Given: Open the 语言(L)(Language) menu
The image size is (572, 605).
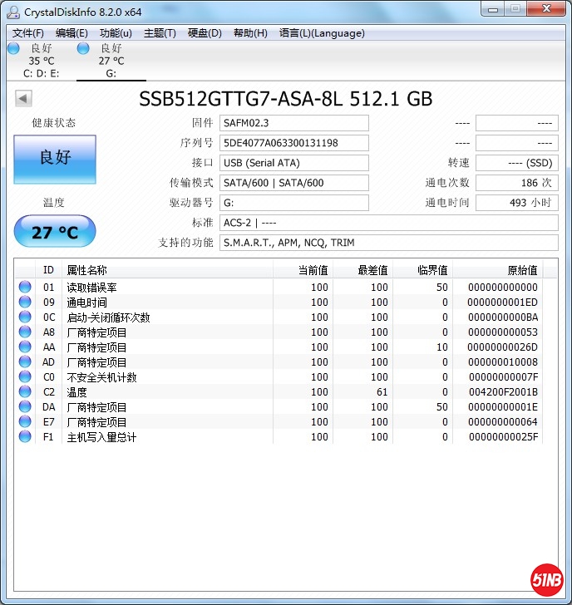Looking at the screenshot, I should point(322,33).
